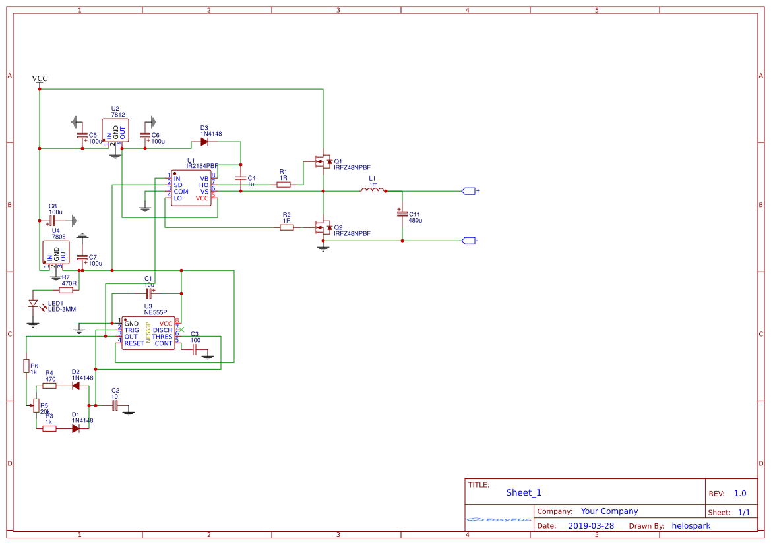Click the Sheet_1 title text
Screen dimensions: 771x545
(524, 493)
